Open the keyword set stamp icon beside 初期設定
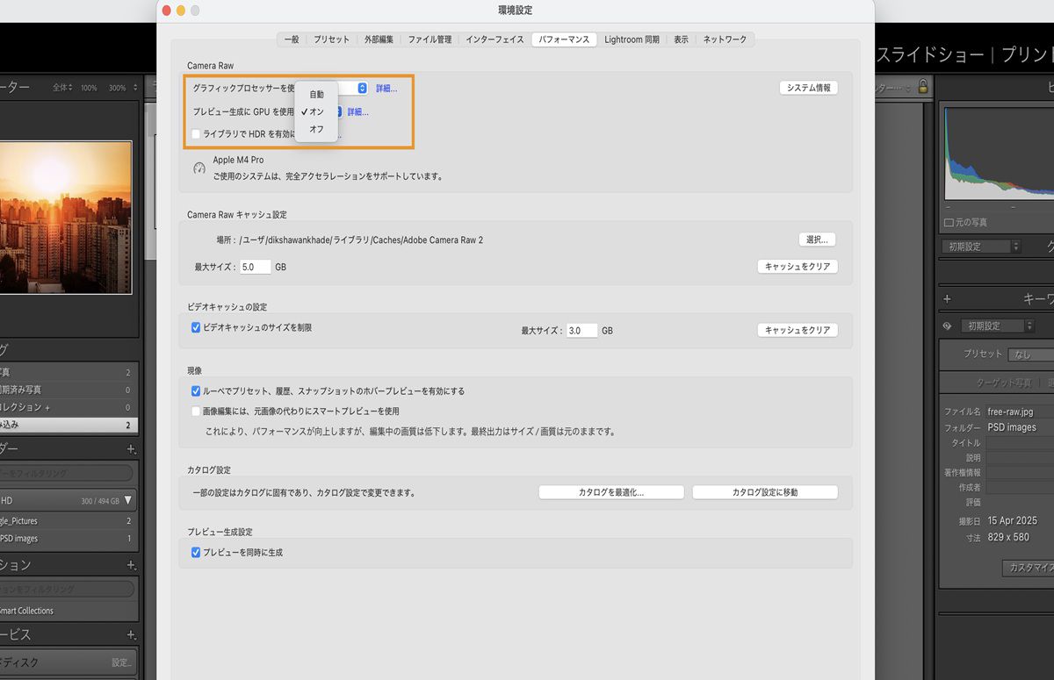Viewport: 1054px width, 680px height. pos(948,326)
